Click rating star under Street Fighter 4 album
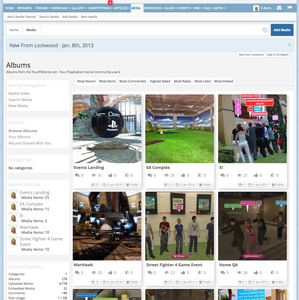Screen dimensions: 299x300 [200, 272]
